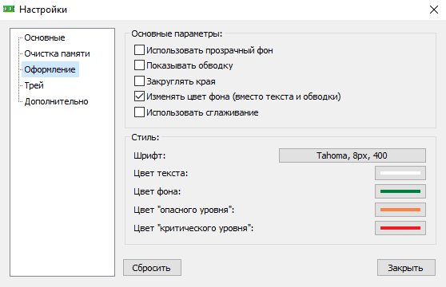Select Основные in the settings tree
Screen dimensions: 446x287
point(45,37)
